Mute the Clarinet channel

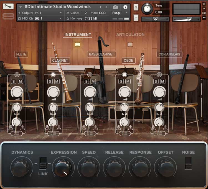pos(57,81)
